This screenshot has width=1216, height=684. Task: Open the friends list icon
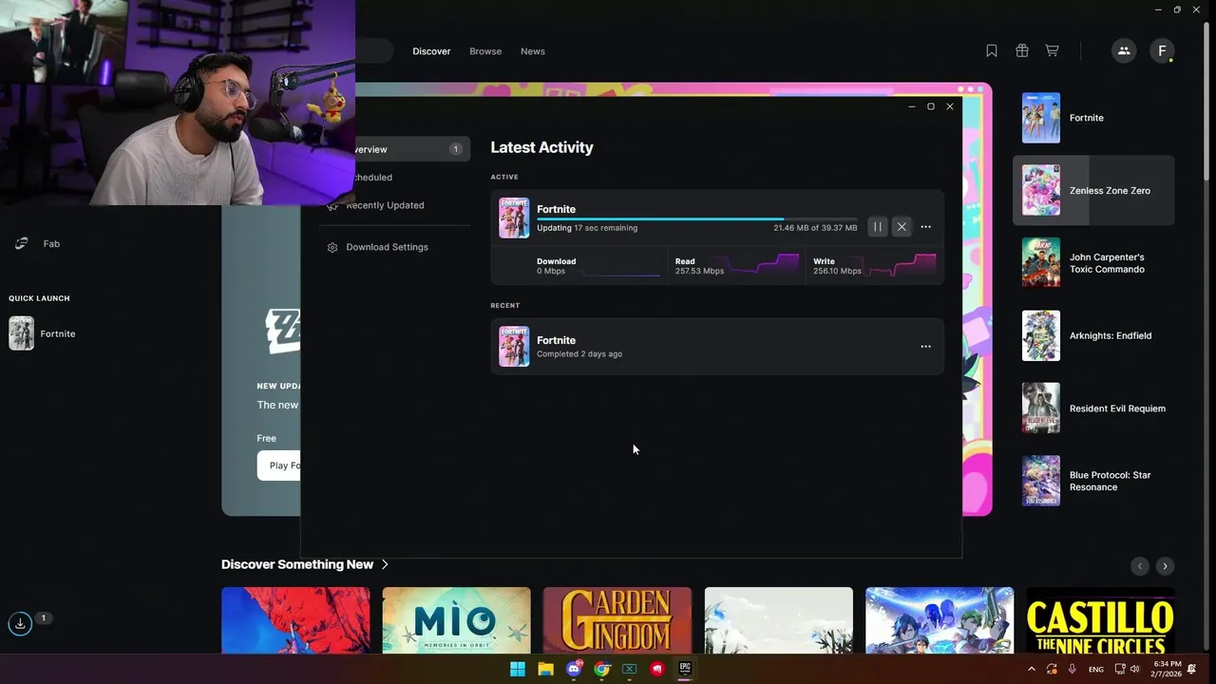tap(1124, 51)
